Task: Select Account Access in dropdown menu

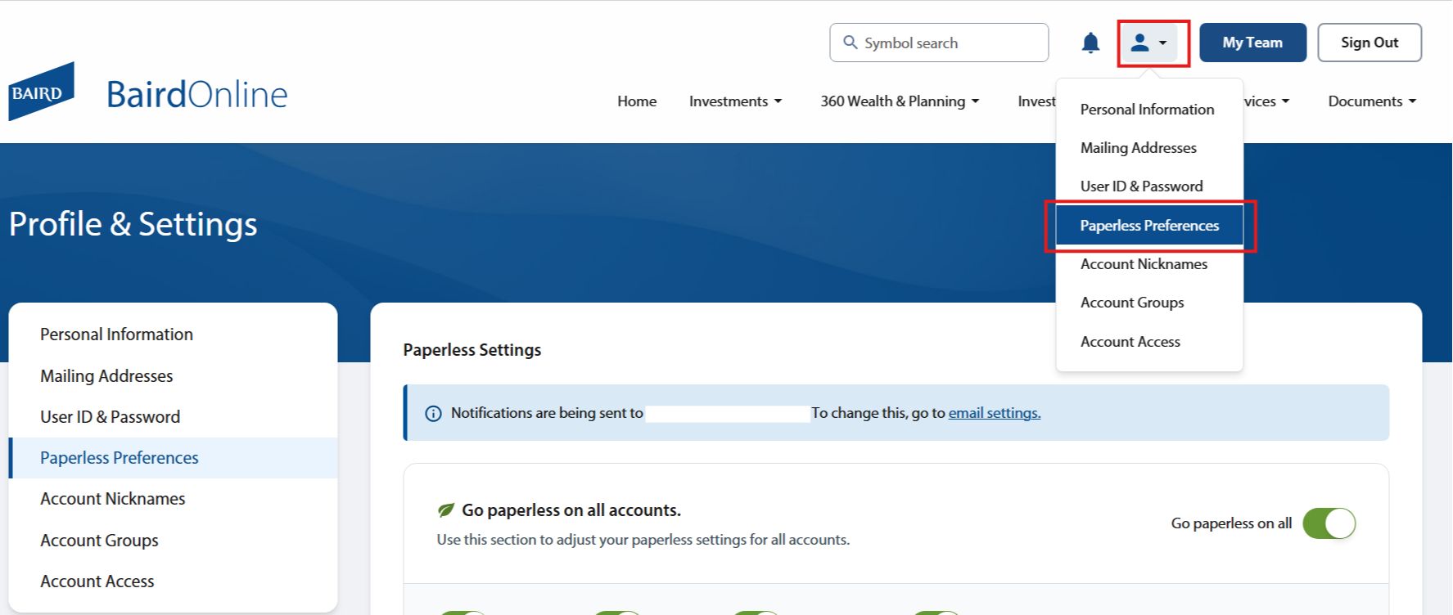Action: click(x=1149, y=342)
